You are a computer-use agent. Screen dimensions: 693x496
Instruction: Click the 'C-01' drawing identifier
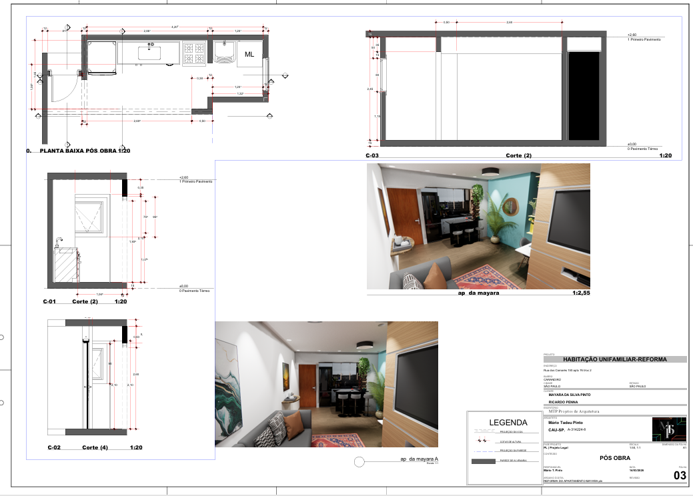pyautogui.click(x=49, y=301)
